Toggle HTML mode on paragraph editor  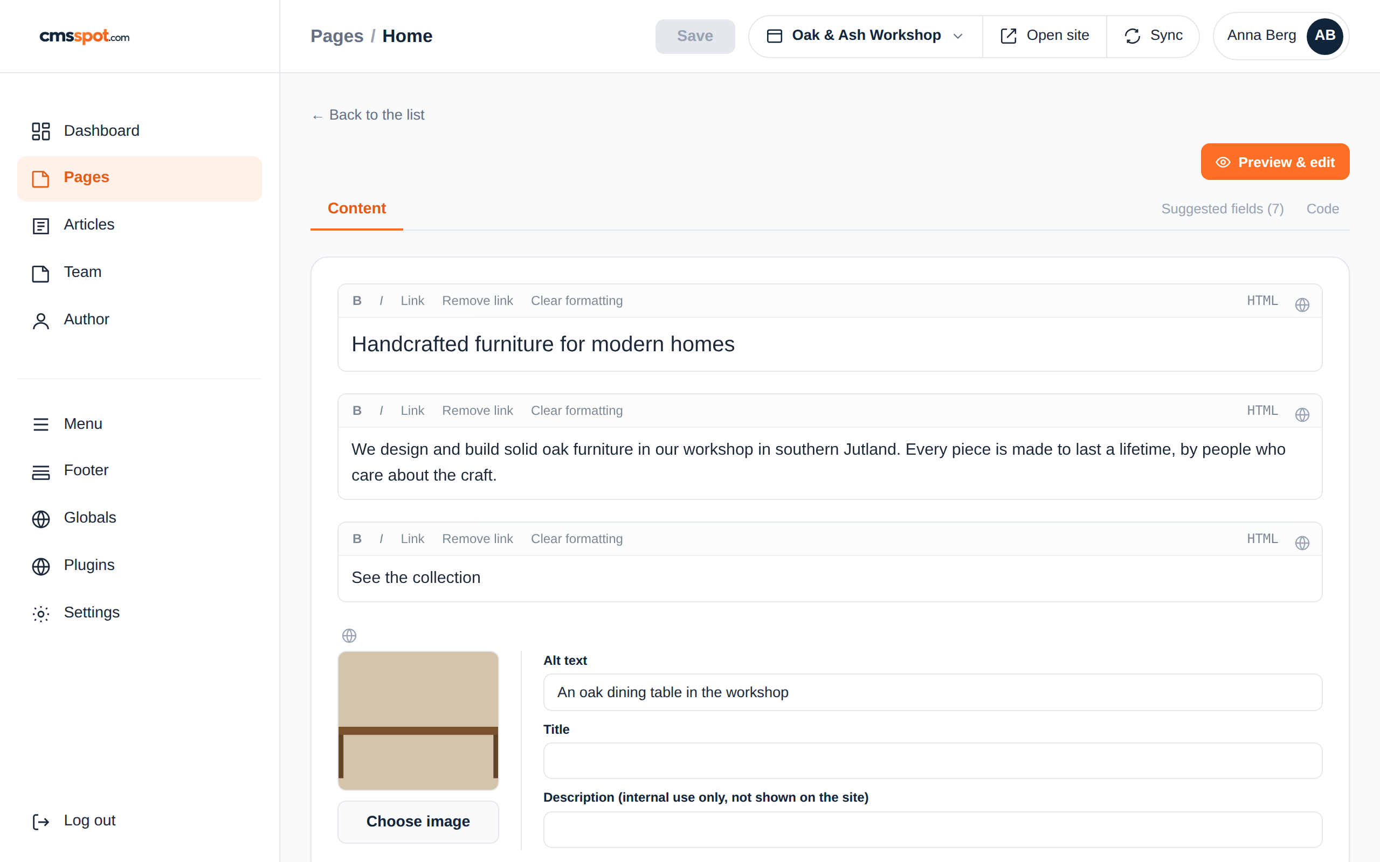(x=1262, y=411)
